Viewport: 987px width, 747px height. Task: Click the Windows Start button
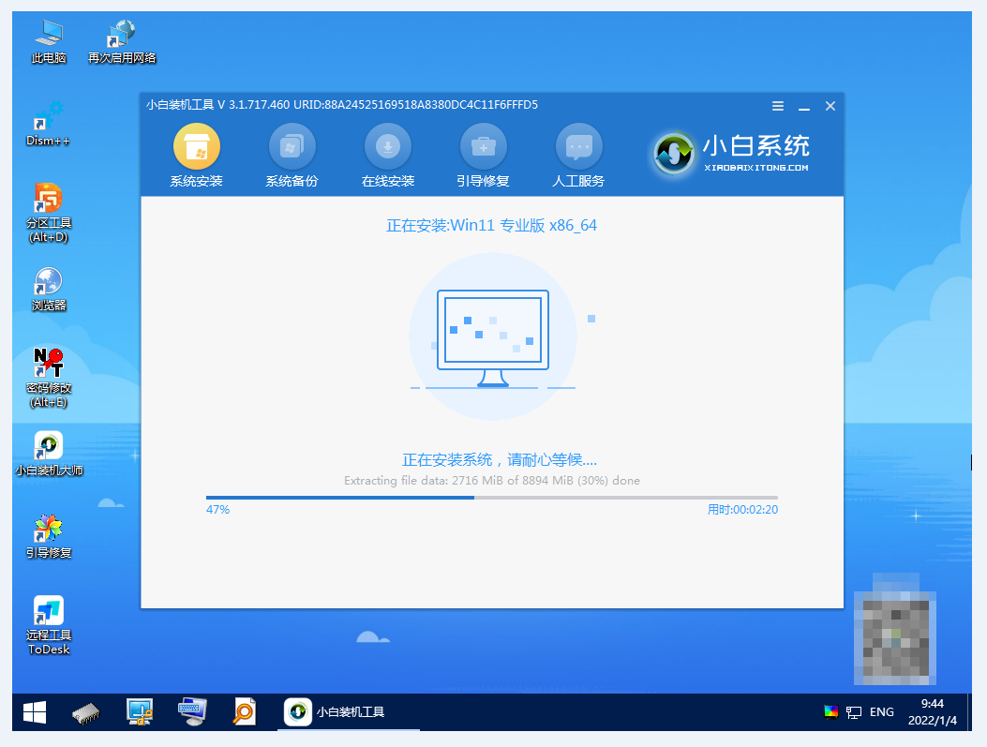(x=35, y=712)
